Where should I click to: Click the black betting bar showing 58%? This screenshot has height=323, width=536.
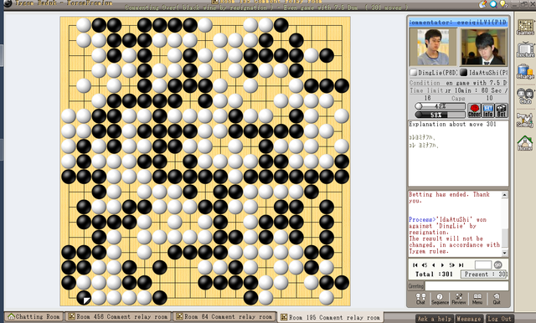click(x=440, y=115)
